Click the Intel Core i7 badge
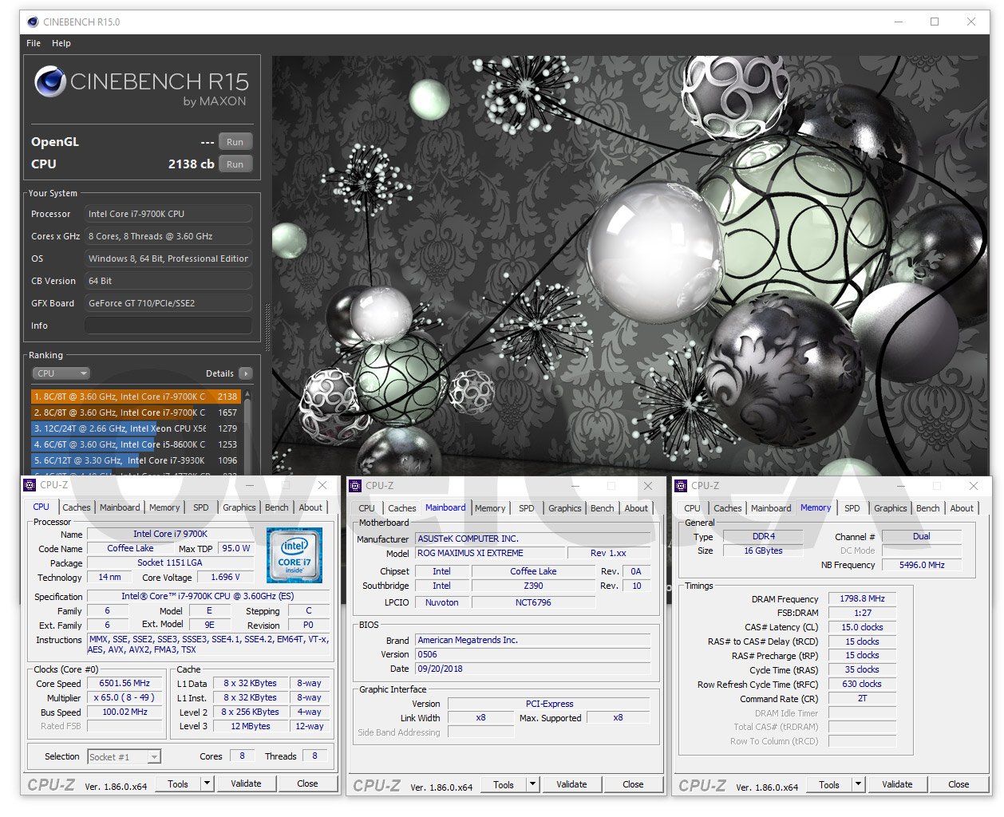 pos(294,555)
